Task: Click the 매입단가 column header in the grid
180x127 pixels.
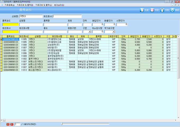Action: point(134,36)
